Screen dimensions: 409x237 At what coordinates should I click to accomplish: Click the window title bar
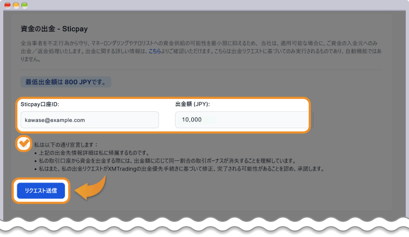click(x=204, y=4)
